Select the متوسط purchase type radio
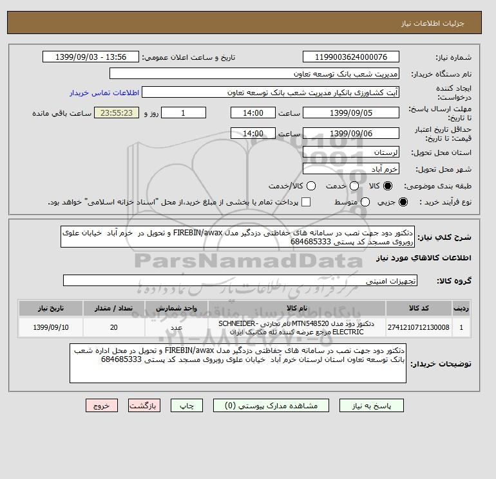 pos(365,202)
